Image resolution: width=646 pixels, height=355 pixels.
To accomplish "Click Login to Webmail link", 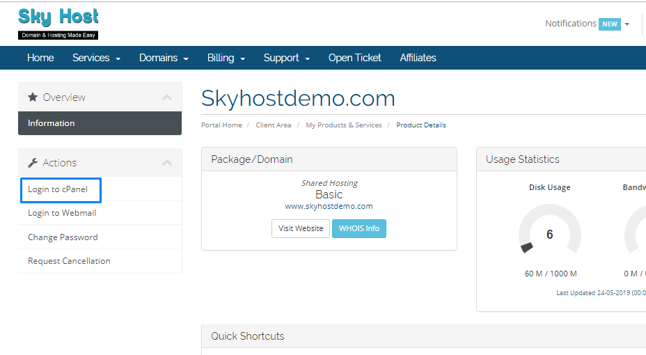I will [62, 213].
